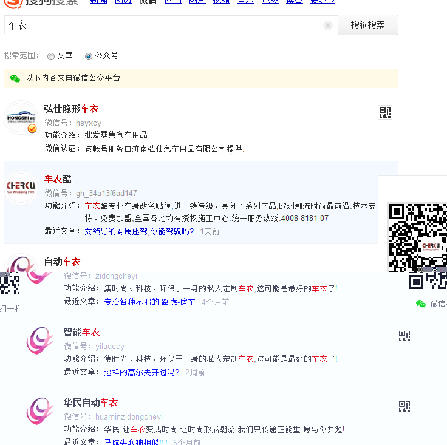Click the WeChat logo in the yellow notice bar
This screenshot has height=445, width=447.
(15, 78)
